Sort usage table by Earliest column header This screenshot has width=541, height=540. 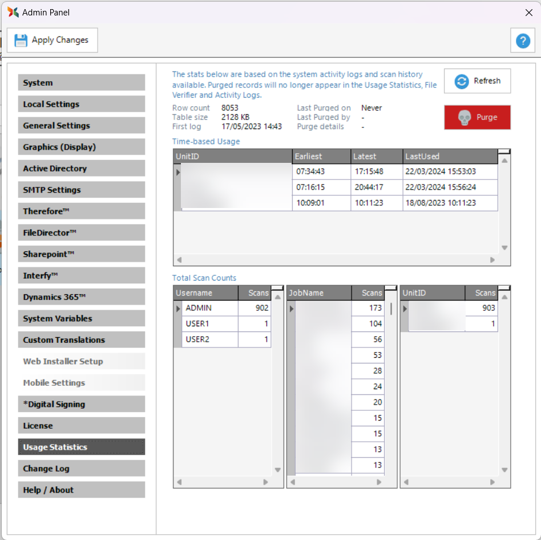321,156
